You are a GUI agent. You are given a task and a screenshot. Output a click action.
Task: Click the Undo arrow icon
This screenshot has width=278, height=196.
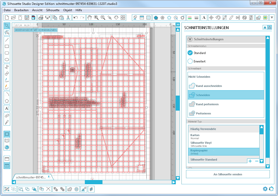[75, 18]
